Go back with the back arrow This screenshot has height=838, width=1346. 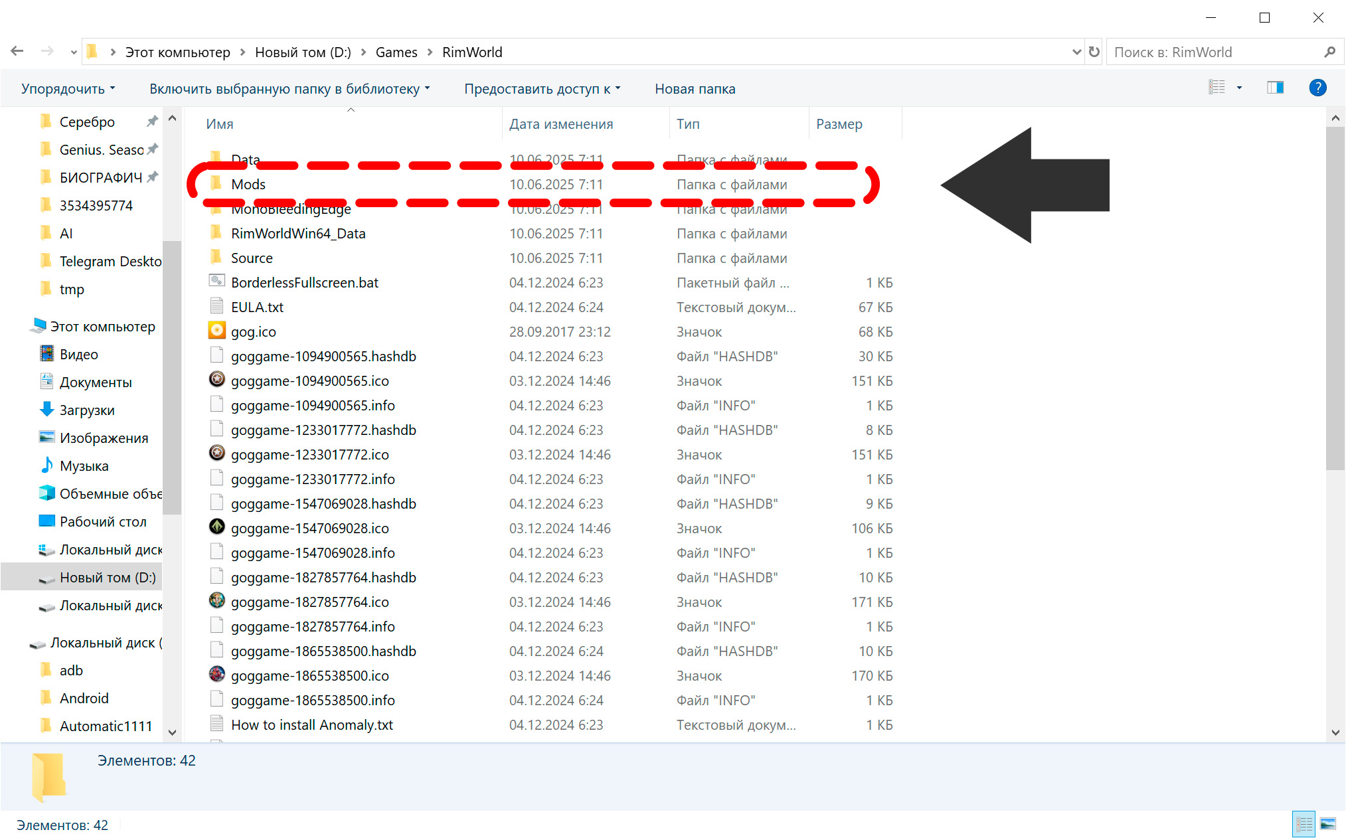[x=17, y=52]
